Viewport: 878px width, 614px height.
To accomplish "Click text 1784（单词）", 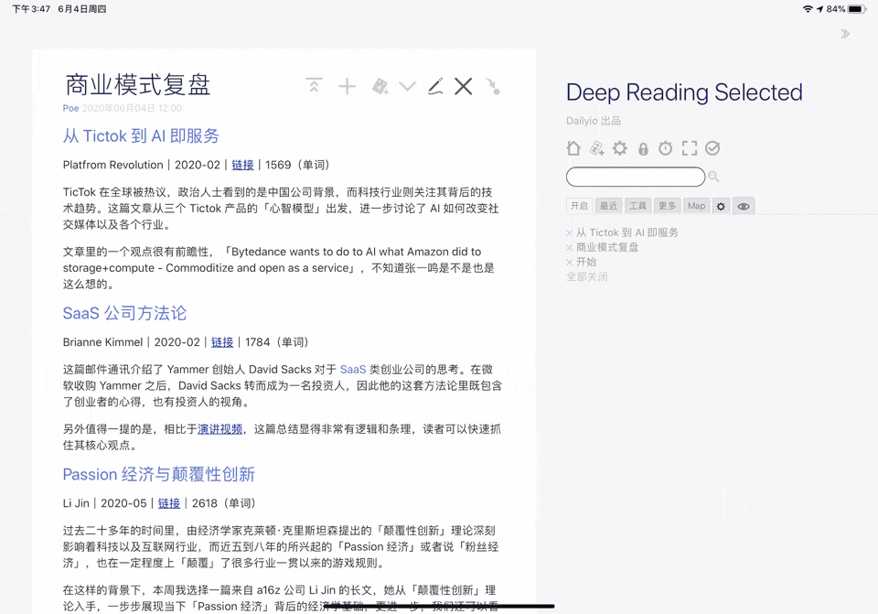I will point(279,341).
